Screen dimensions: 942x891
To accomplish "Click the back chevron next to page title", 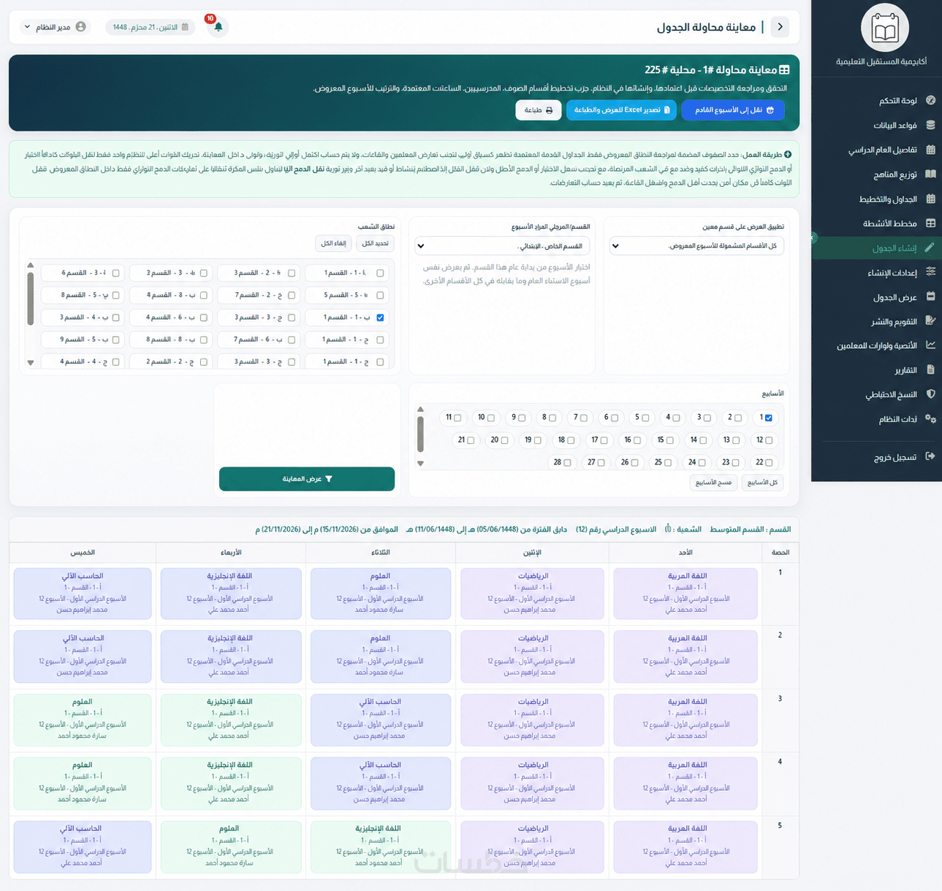I will click(x=780, y=27).
